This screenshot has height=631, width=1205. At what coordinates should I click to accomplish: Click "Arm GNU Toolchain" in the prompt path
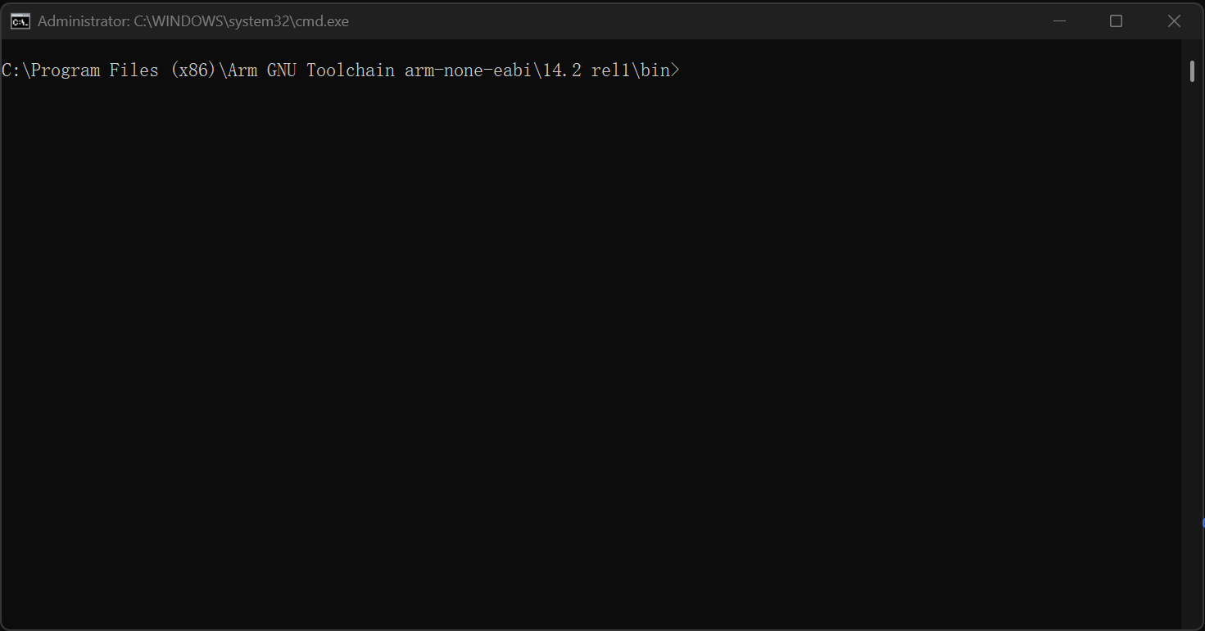311,70
